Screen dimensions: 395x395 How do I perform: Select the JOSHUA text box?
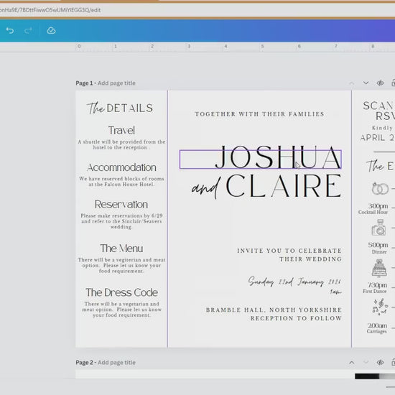(x=260, y=159)
